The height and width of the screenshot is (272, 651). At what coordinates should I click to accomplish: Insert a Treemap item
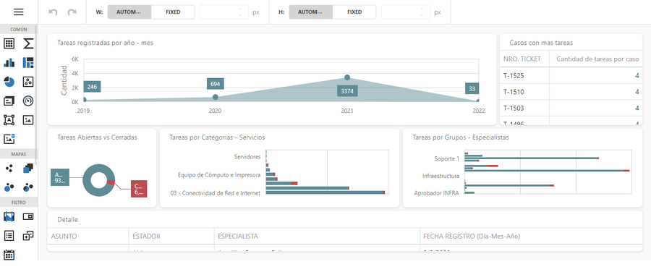pyautogui.click(x=28, y=63)
